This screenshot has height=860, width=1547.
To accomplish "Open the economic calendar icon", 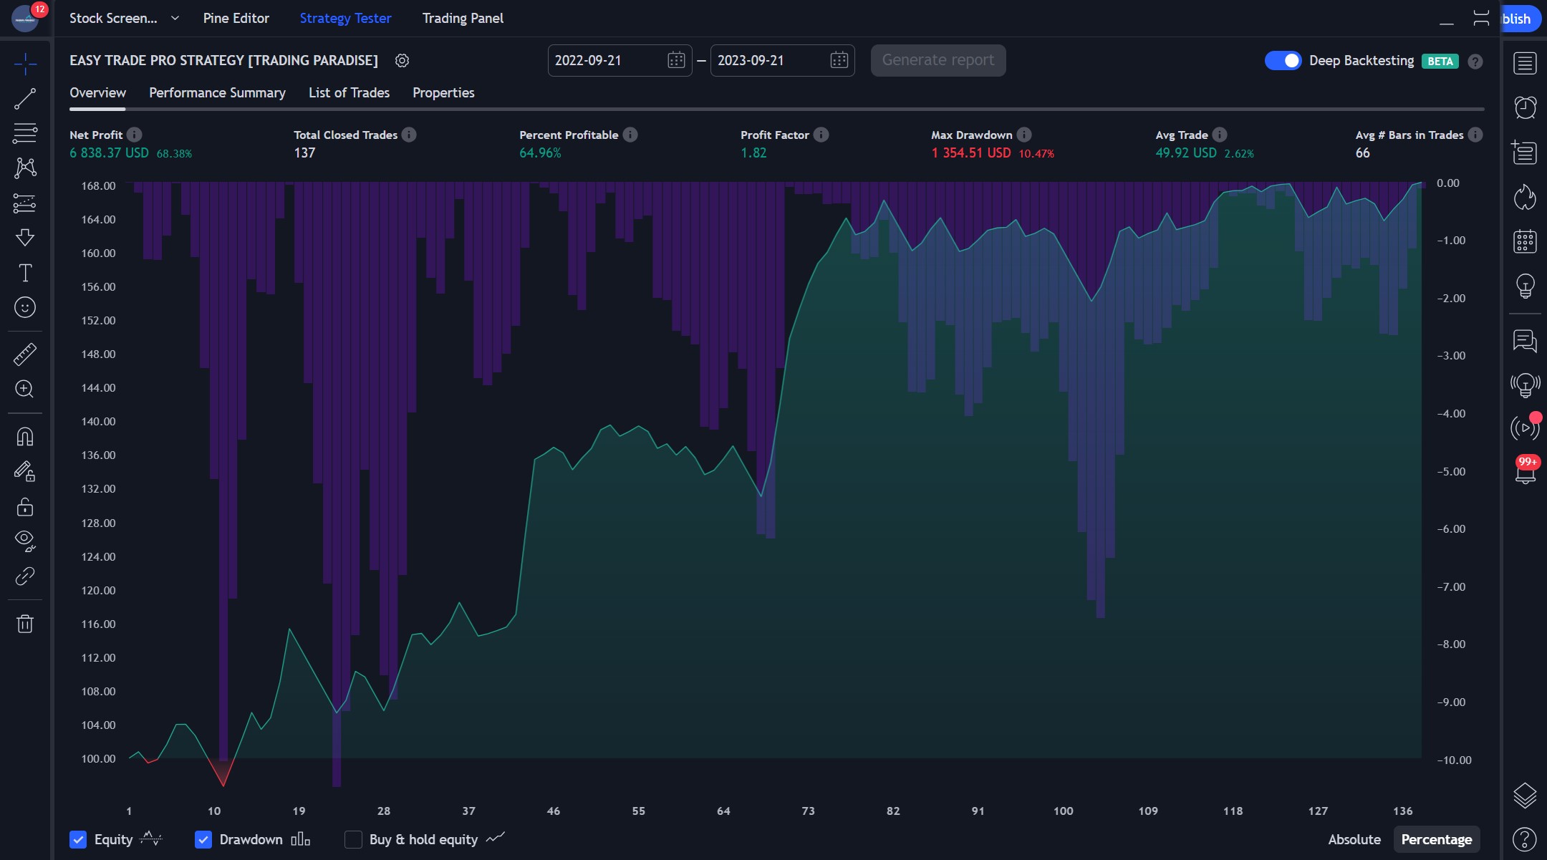I will coord(1525,241).
